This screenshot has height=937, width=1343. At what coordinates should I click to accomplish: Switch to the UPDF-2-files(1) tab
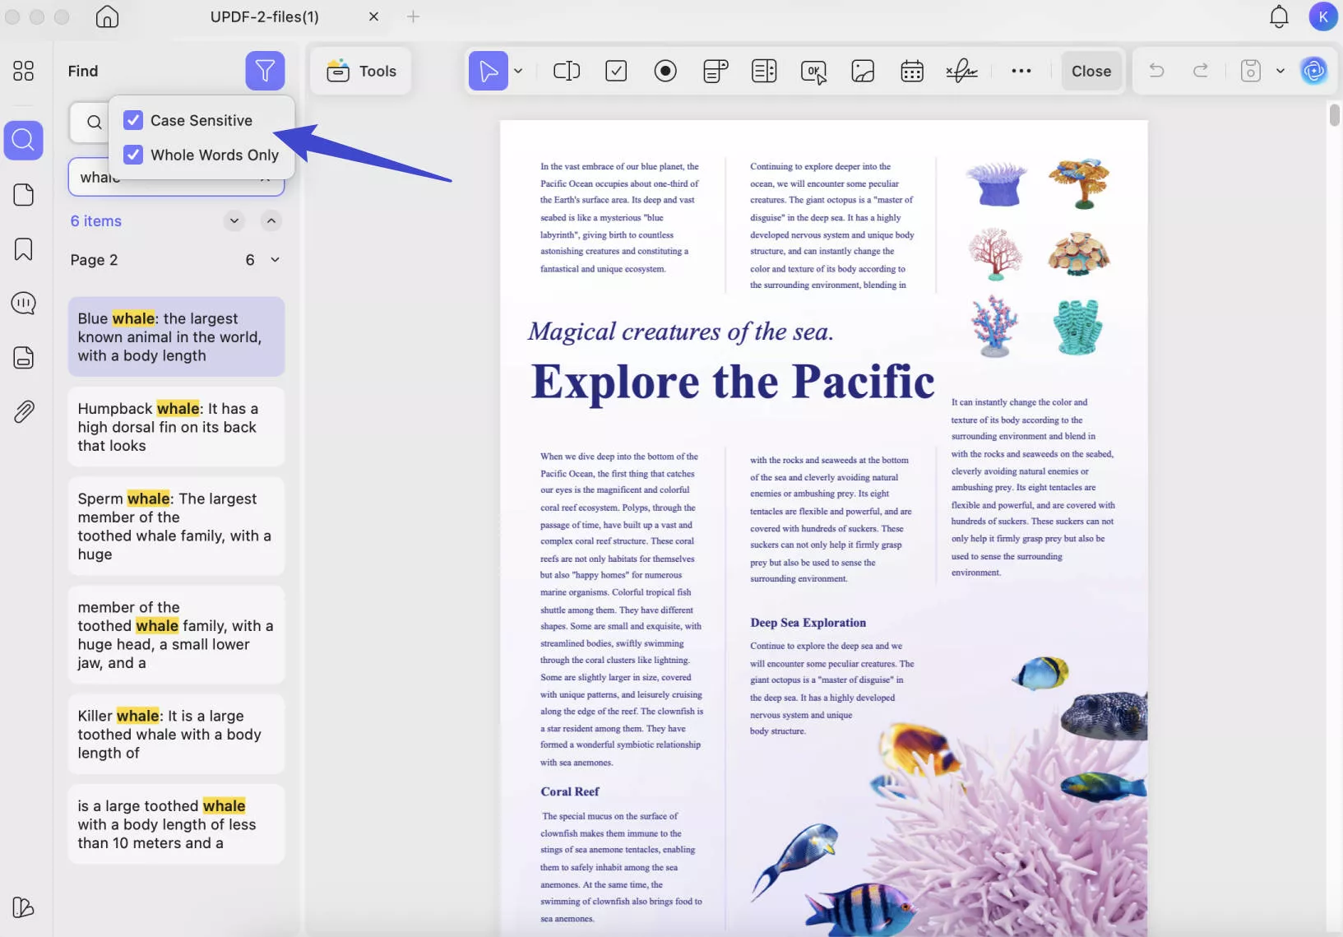(x=264, y=16)
